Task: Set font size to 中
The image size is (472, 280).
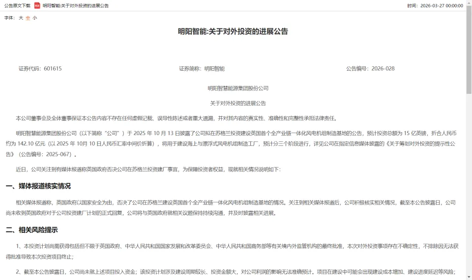Action: coord(28,18)
